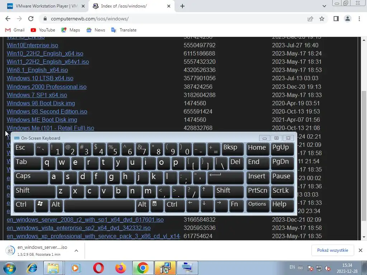Click the browser back arrow
Screen dimensions: 367x275
[8, 19]
